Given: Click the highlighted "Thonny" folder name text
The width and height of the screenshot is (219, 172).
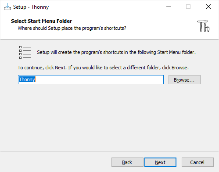Looking at the screenshot, I should [27, 79].
